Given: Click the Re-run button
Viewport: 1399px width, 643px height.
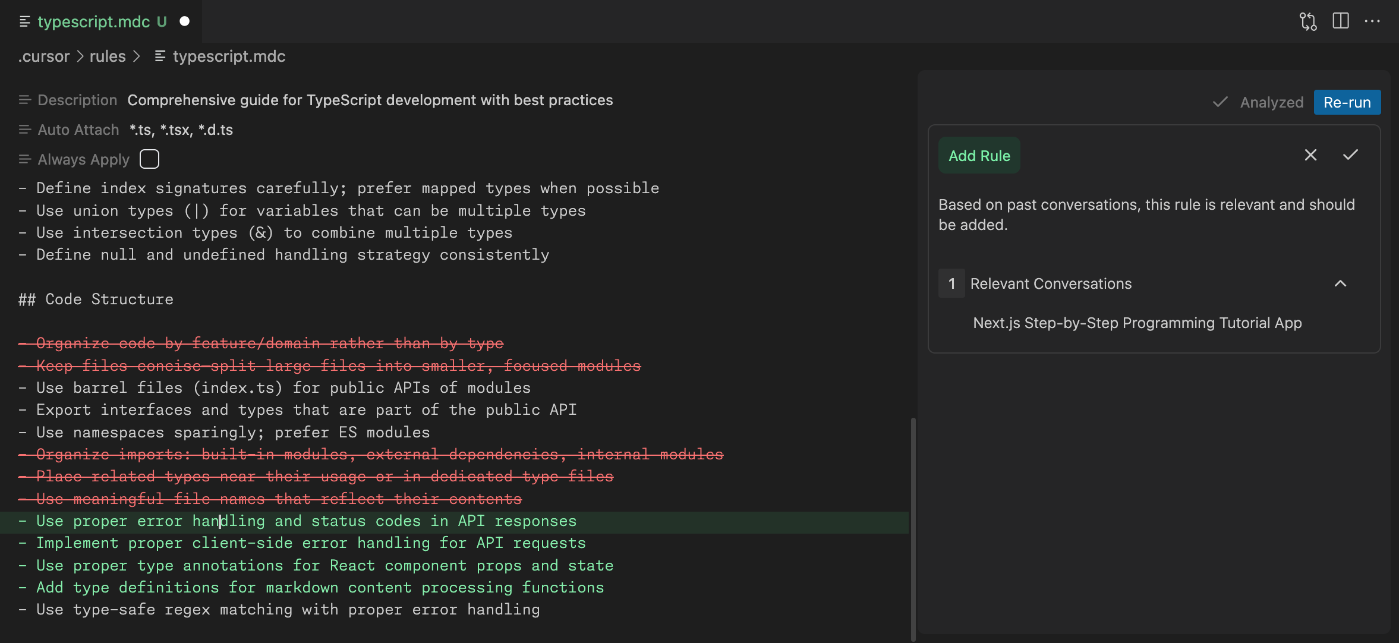Looking at the screenshot, I should tap(1347, 102).
